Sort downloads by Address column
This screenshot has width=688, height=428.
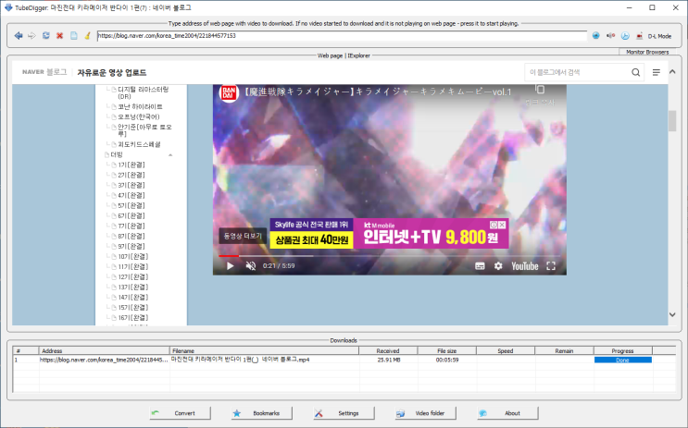pyautogui.click(x=105, y=350)
